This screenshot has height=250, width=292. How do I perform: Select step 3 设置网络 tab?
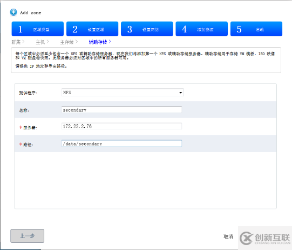147,29
